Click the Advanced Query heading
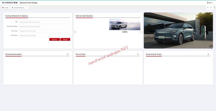The height and width of the screenshot is (111, 216). 84,16
